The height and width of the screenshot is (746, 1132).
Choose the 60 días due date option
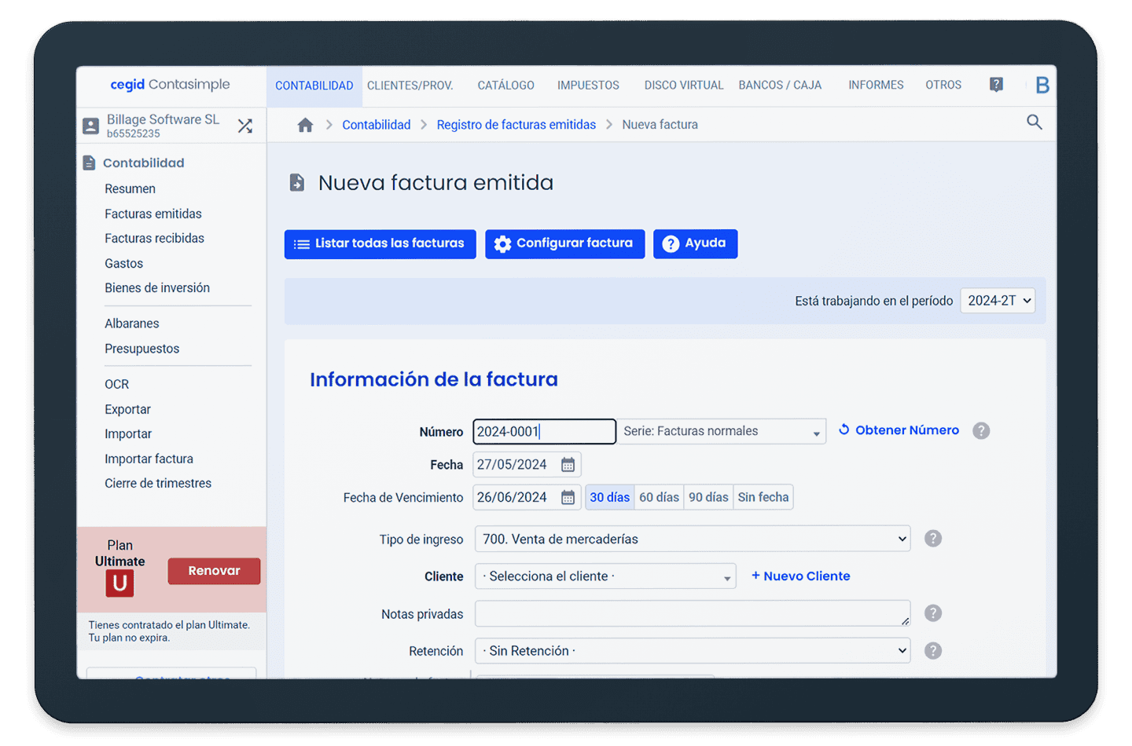click(x=659, y=498)
